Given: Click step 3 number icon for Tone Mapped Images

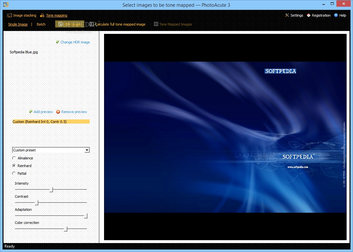Looking at the screenshot, I should [x=156, y=24].
